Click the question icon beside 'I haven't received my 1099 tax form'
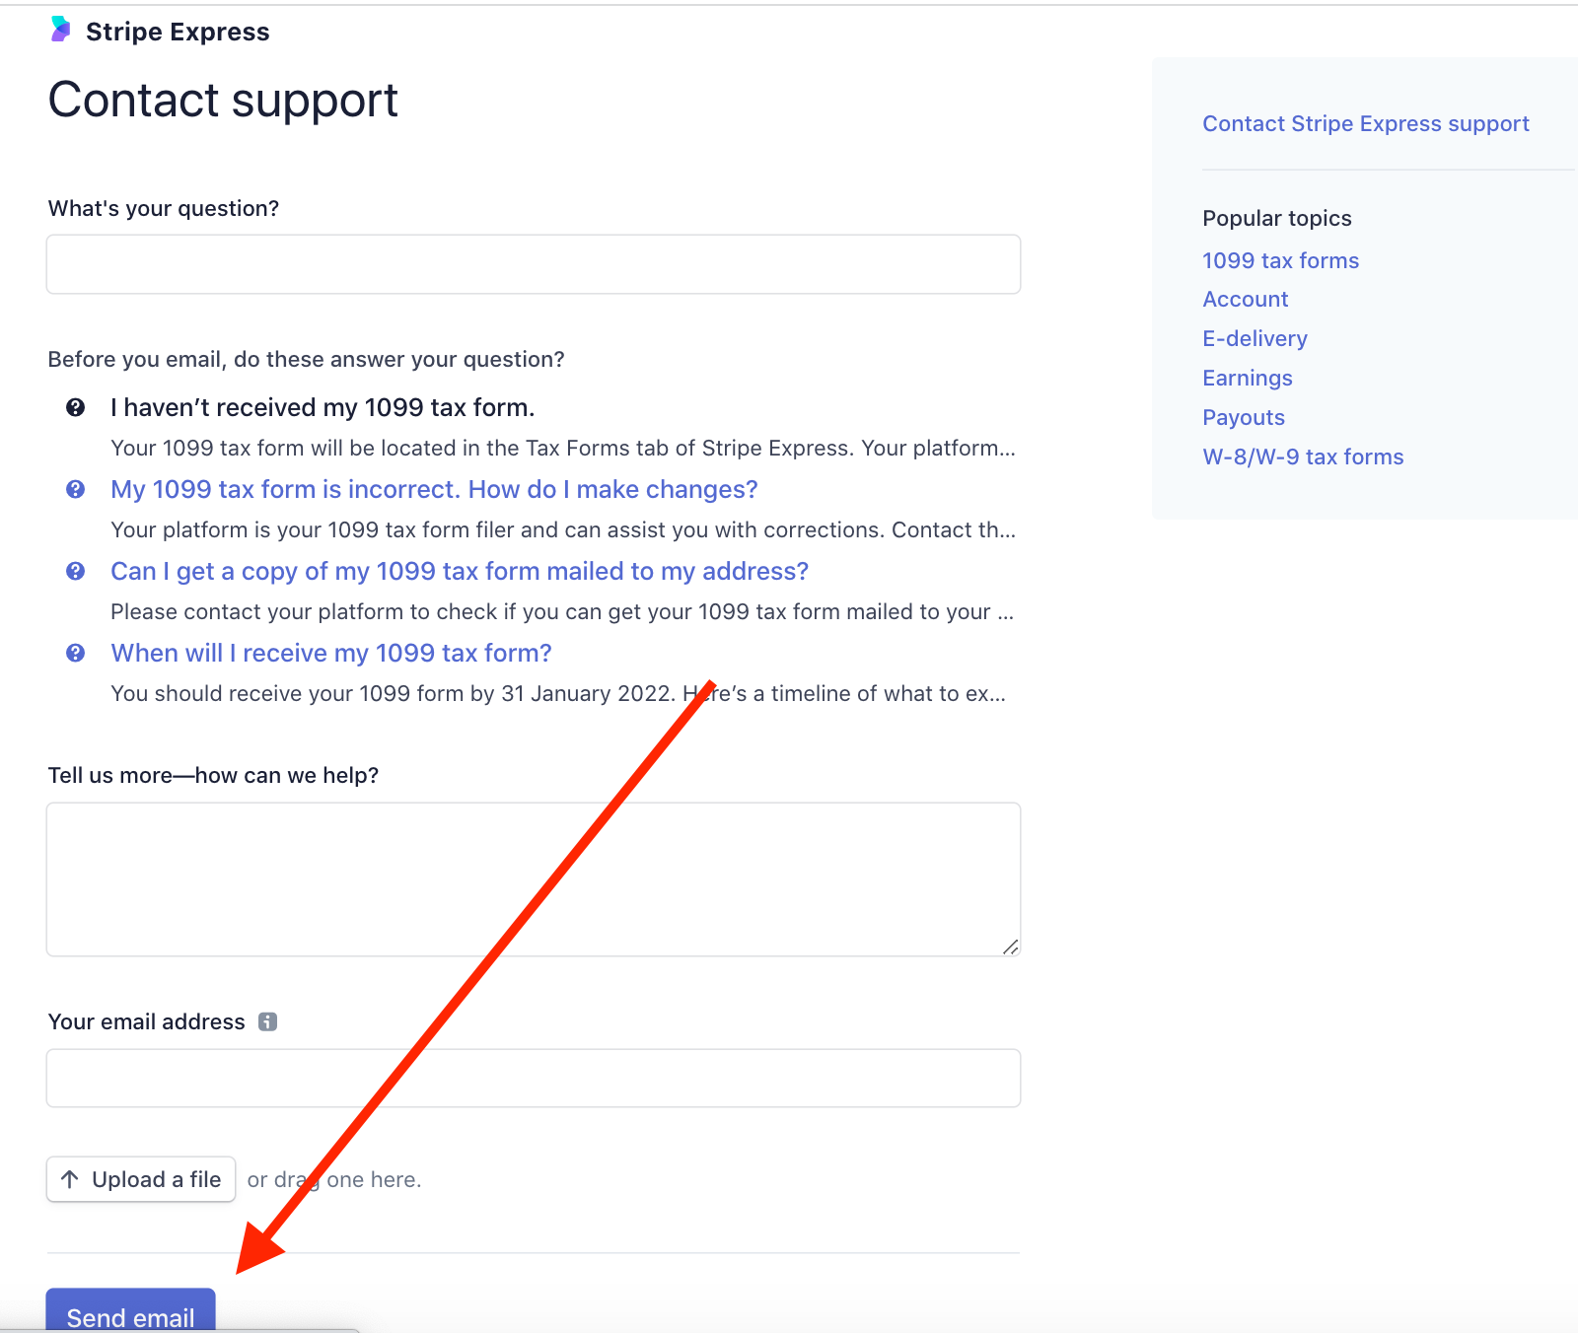 tap(75, 407)
